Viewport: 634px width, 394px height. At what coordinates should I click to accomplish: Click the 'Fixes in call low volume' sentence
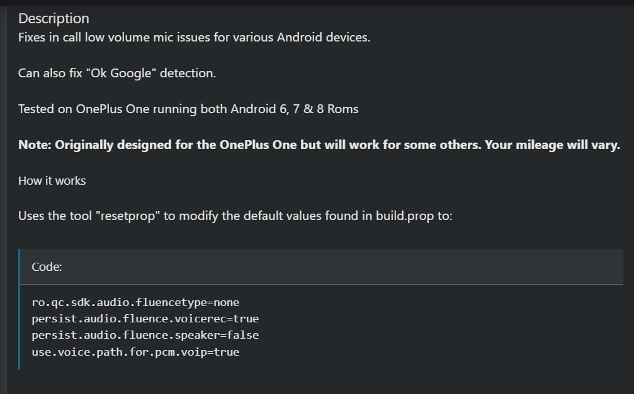click(x=194, y=37)
